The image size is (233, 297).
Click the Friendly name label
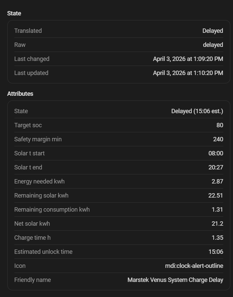point(33,280)
